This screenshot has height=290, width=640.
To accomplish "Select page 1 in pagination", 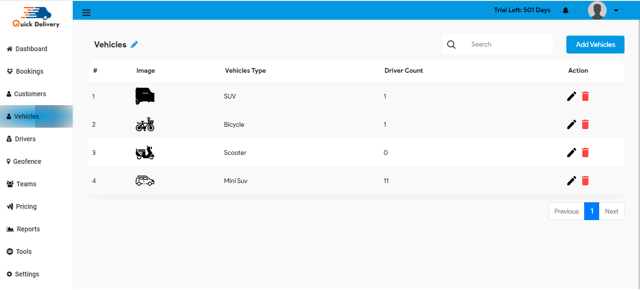I will (x=592, y=211).
